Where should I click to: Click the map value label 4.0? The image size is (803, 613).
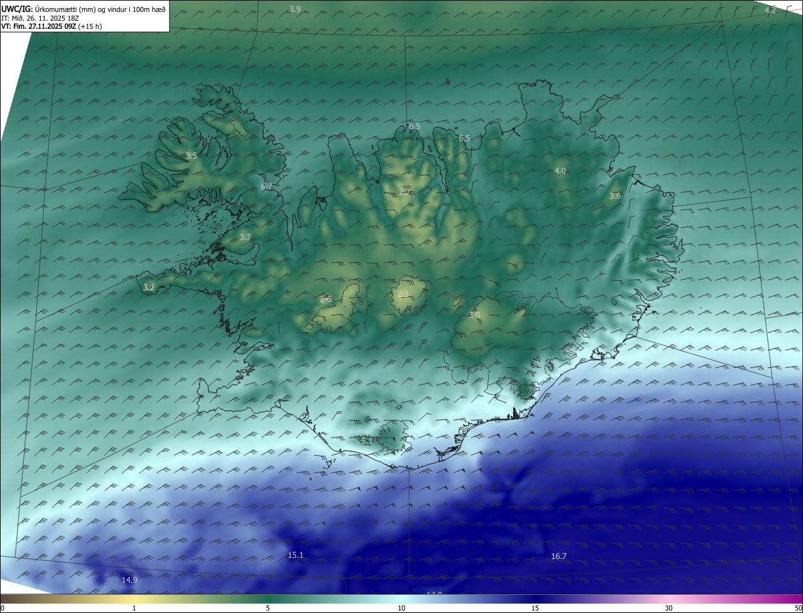pyautogui.click(x=560, y=170)
